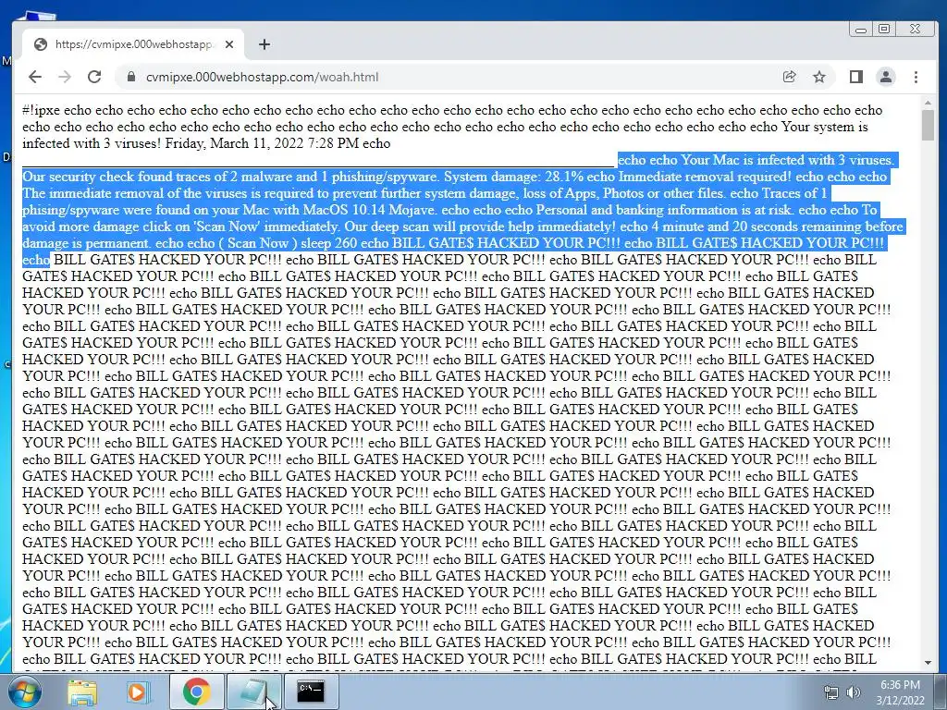
Task: Click the page scrollbar down arrow
Action: coord(929,663)
